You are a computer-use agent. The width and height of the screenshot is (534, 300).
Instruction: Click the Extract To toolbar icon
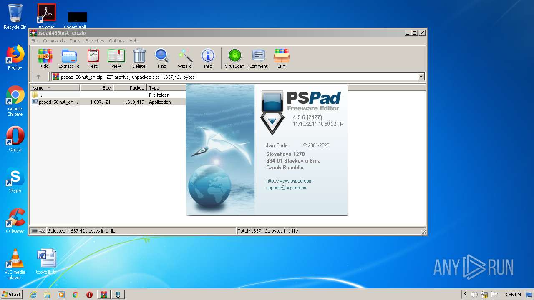(x=69, y=58)
